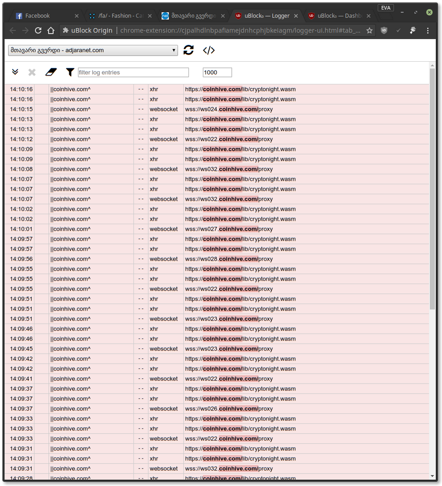Image resolution: width=442 pixels, height=486 pixels.
Task: Click the ||coinhive.com^ filter at 14:10:01
Action: point(70,229)
